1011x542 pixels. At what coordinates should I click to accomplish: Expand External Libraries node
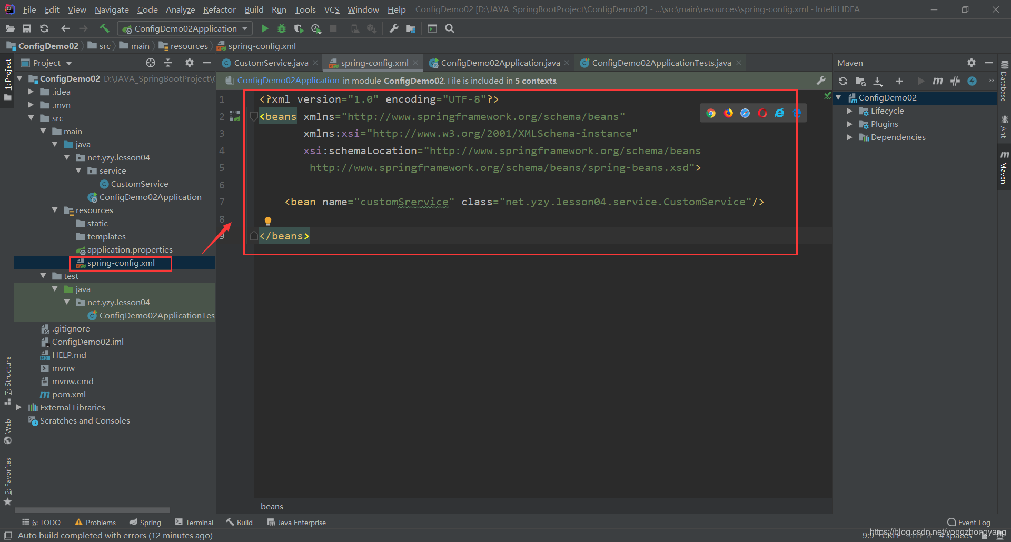point(19,407)
